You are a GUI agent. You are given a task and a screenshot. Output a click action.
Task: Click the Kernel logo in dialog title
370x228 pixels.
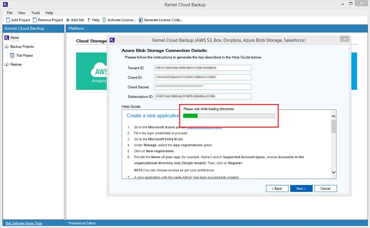tap(112, 40)
